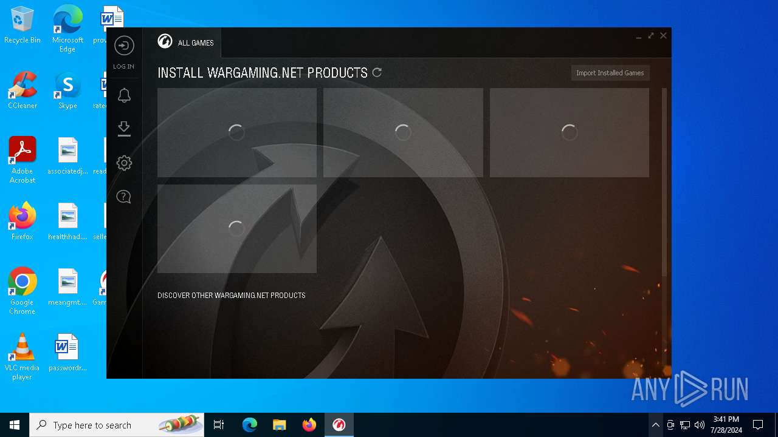Open the Action Center notifications icon
Viewport: 778px width, 437px height.
pyautogui.click(x=758, y=425)
